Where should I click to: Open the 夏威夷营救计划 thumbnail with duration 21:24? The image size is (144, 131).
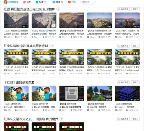[x=44, y=57]
